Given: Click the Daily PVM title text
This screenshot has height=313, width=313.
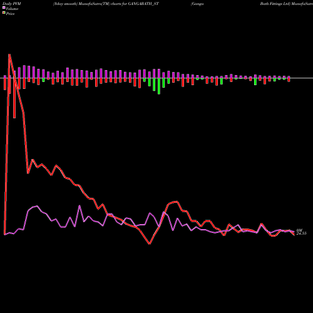Looking at the screenshot, I should click(x=12, y=4).
